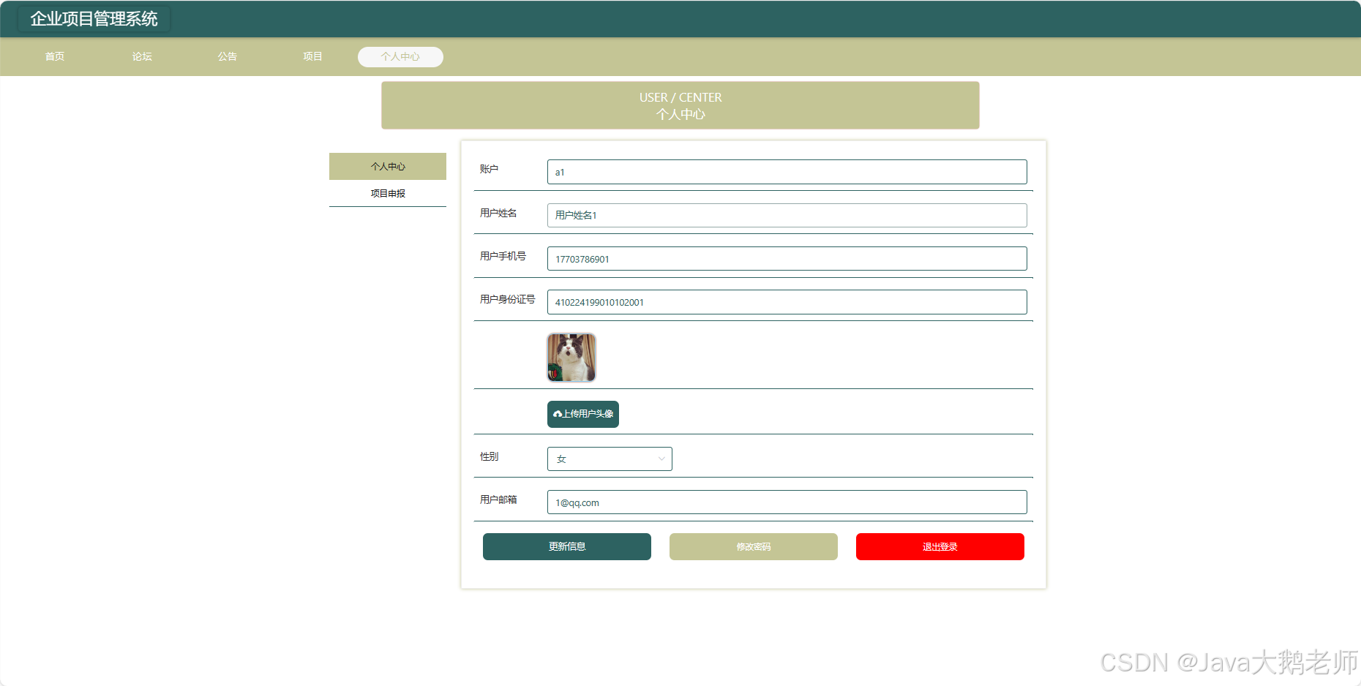
Task: Click the 企业项目管理系统 site title
Action: (x=94, y=19)
